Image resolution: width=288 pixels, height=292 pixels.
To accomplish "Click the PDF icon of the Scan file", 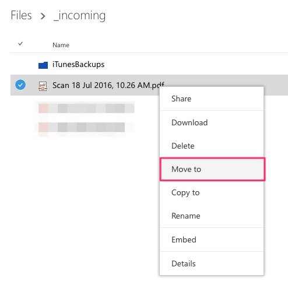I will click(x=43, y=86).
